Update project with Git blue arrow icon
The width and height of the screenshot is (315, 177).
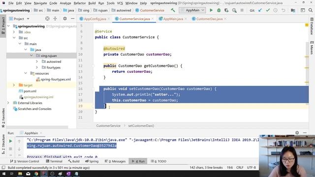260,10
